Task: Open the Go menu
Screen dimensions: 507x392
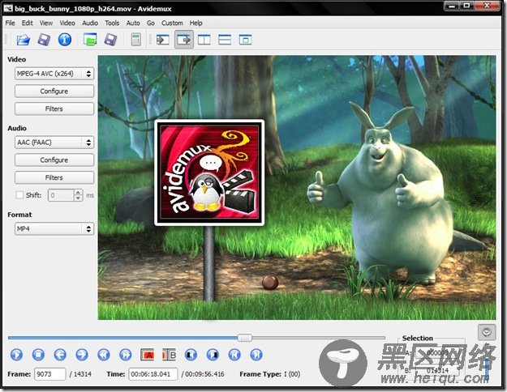Action: (151, 23)
